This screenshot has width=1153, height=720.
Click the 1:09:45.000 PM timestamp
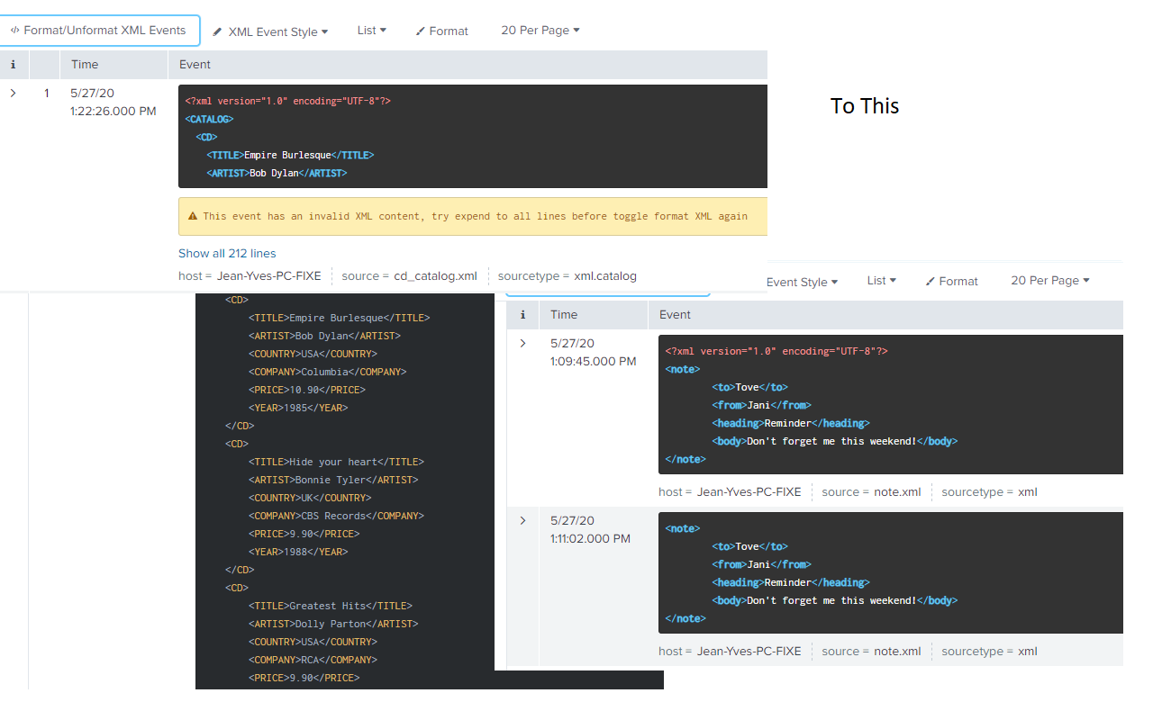tap(594, 352)
